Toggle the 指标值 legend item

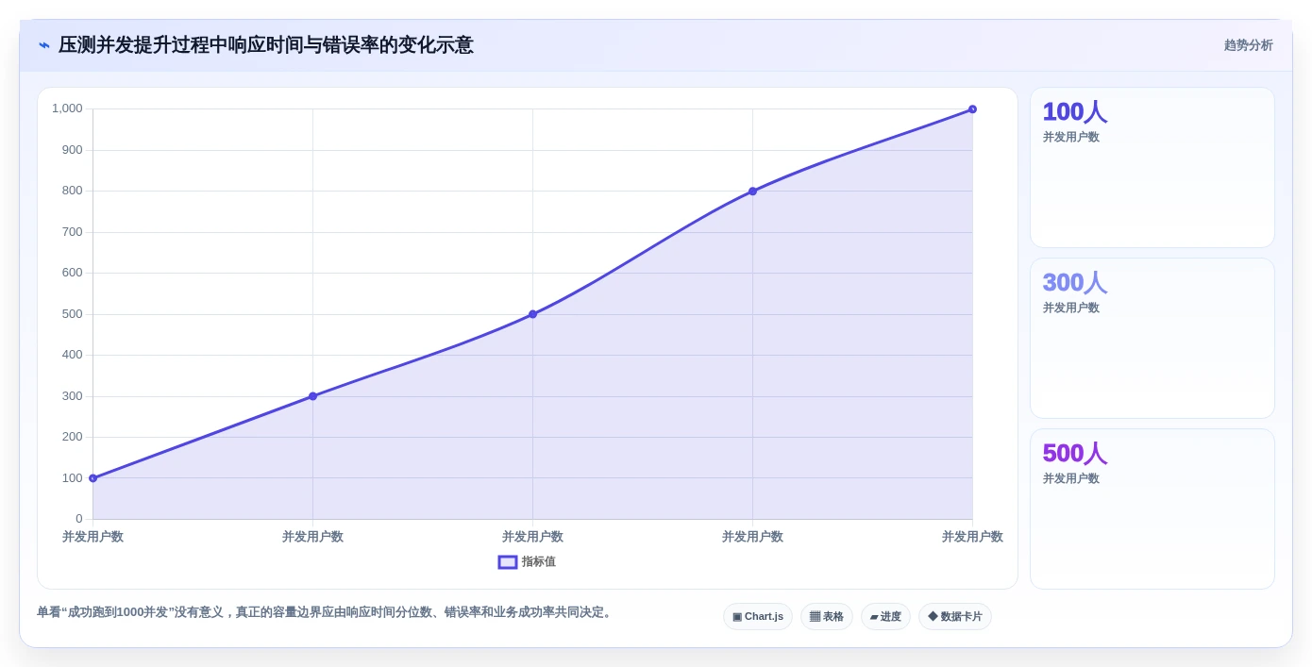(x=527, y=561)
